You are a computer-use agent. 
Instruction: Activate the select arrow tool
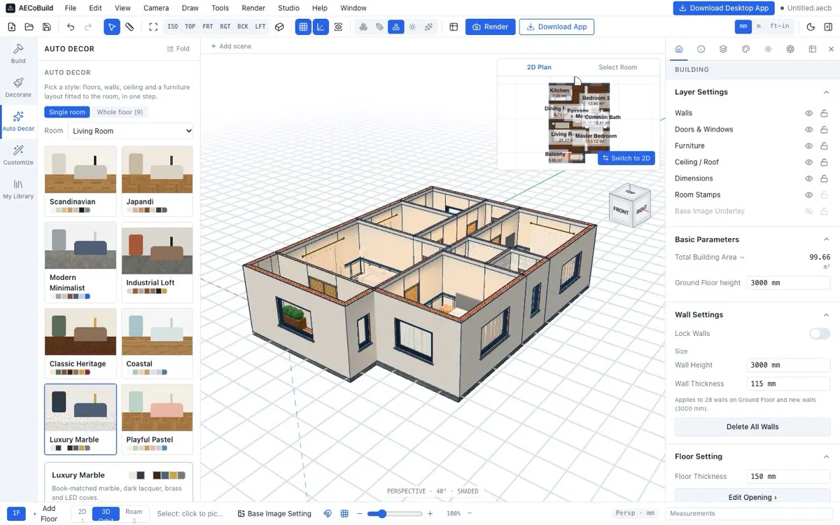[x=112, y=27]
